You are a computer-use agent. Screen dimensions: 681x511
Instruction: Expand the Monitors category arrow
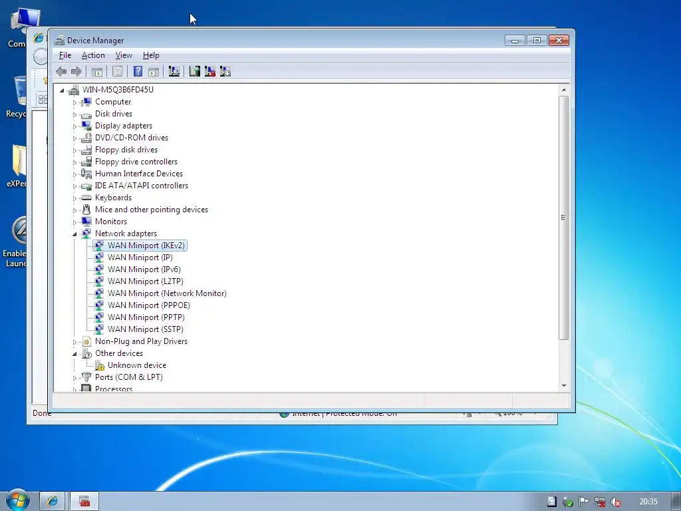(74, 222)
